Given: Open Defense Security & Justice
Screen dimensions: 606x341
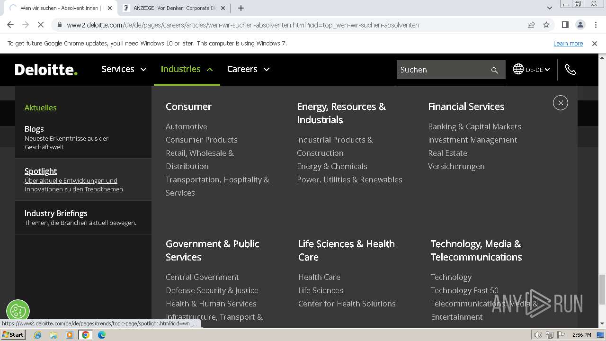Looking at the screenshot, I should coord(212,290).
